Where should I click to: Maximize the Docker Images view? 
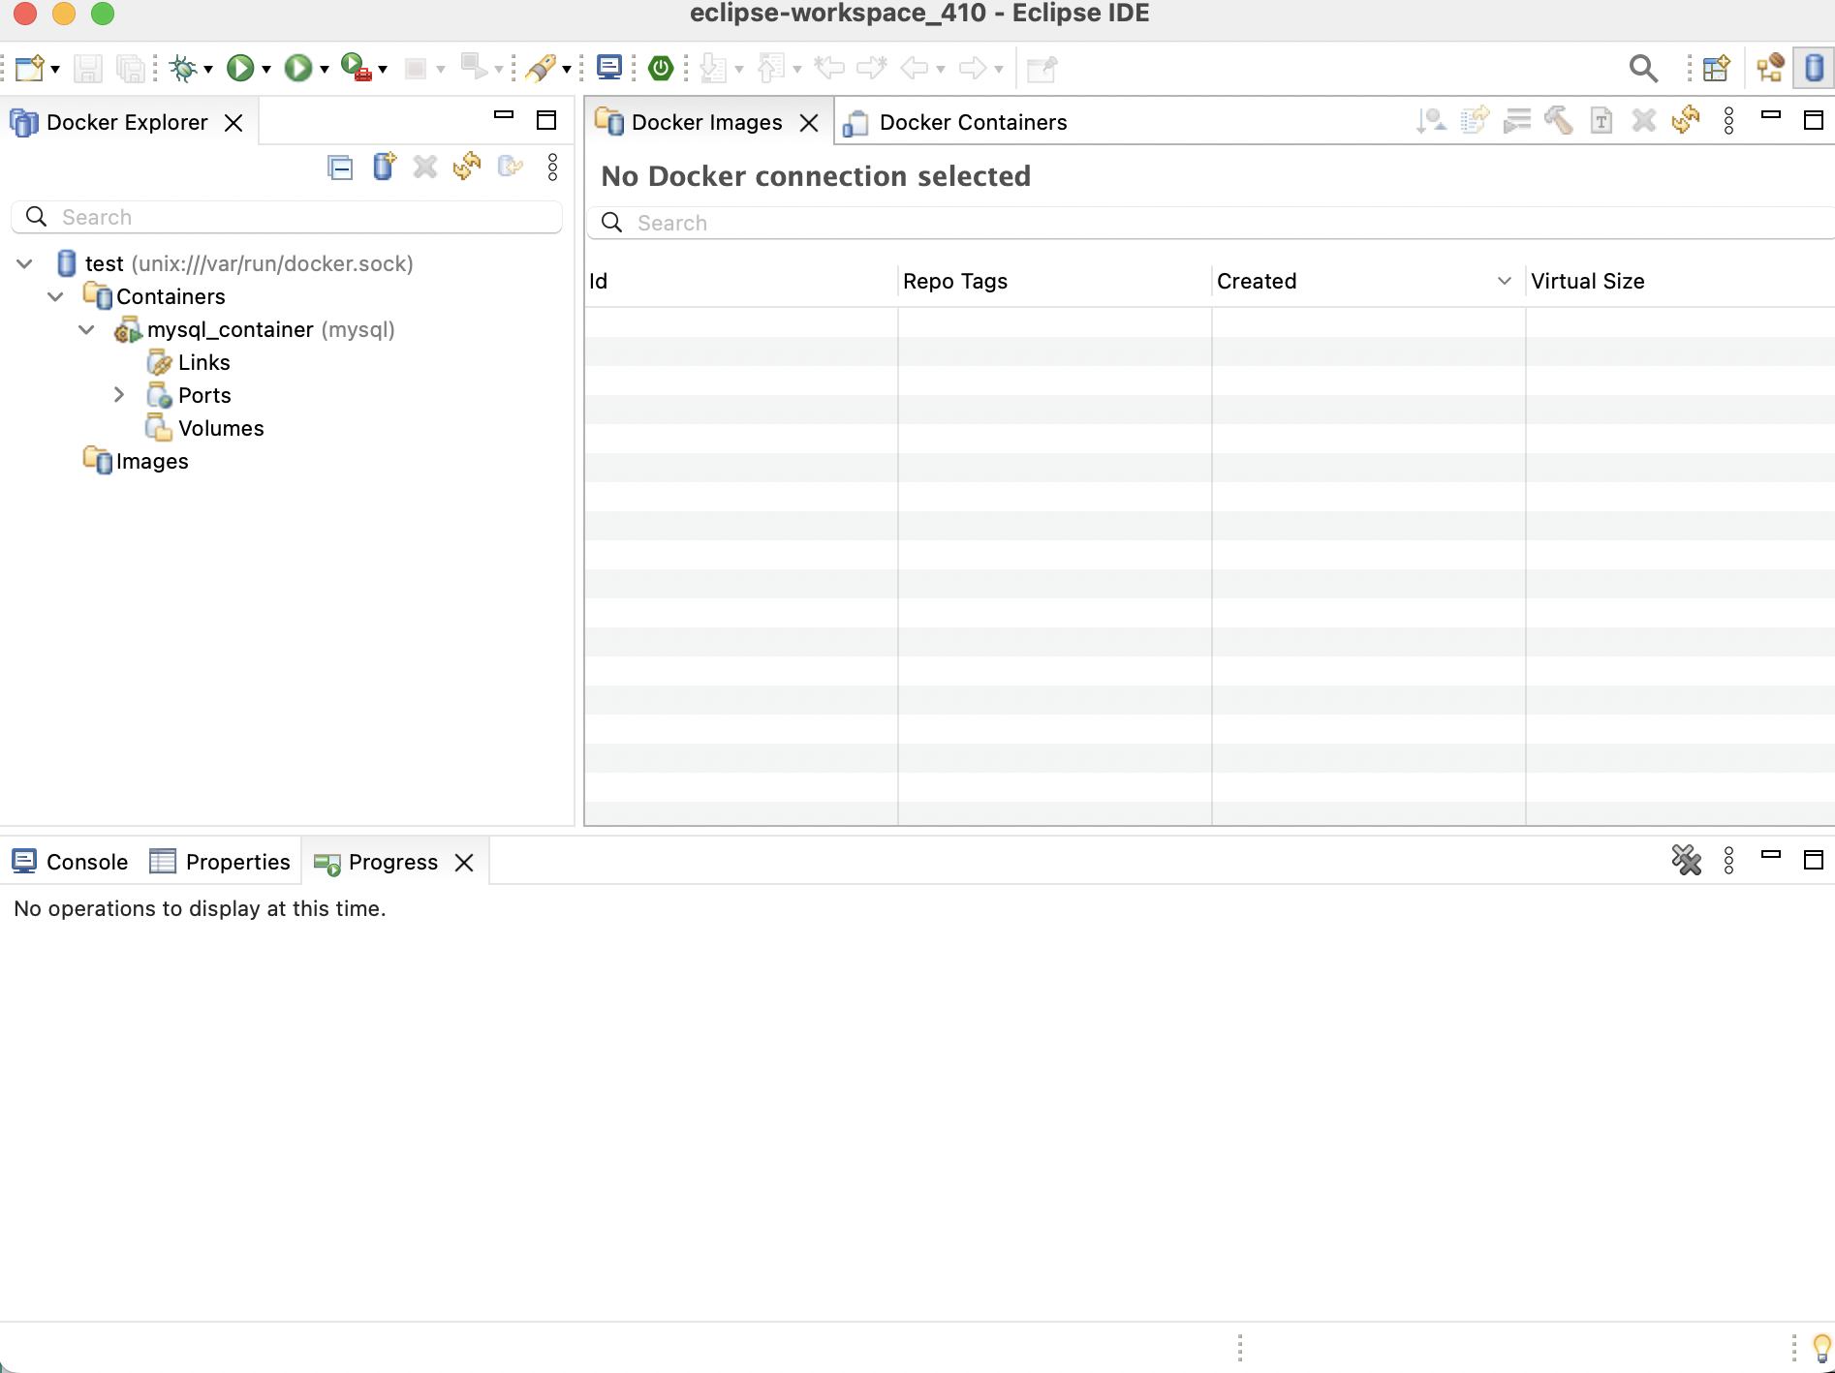1814,120
